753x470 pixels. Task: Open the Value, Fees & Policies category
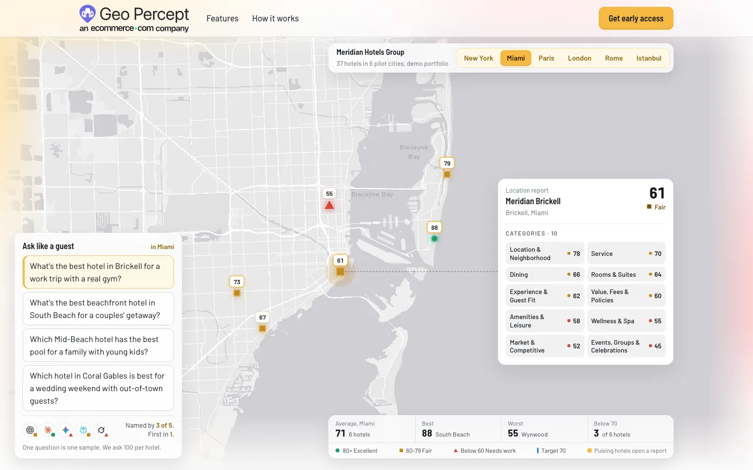coord(626,296)
